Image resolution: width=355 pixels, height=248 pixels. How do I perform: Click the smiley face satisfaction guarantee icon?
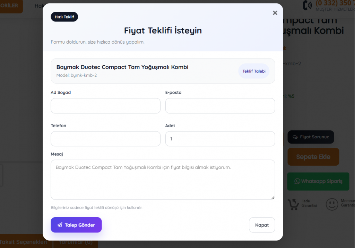(x=332, y=204)
